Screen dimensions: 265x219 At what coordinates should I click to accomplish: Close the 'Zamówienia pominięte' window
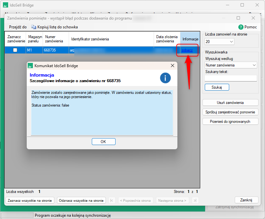(253, 18)
